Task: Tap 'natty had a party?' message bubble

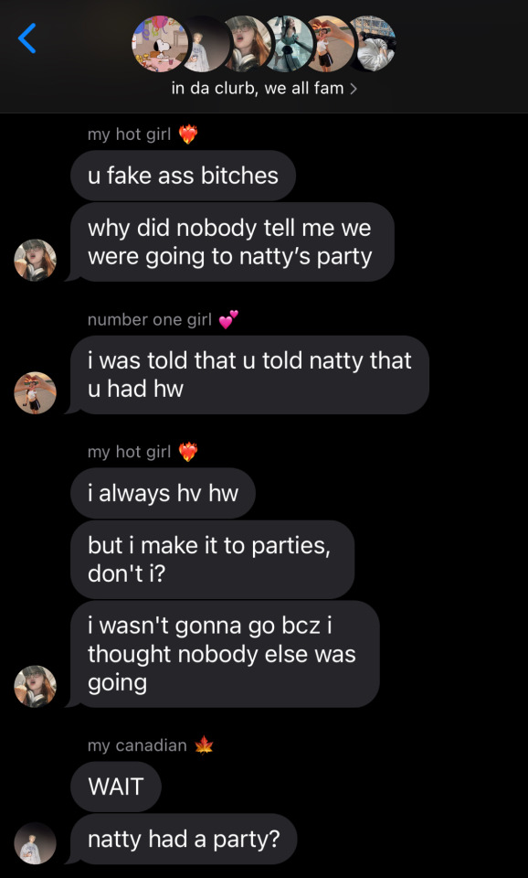Action: 184,839
